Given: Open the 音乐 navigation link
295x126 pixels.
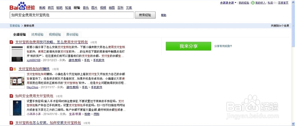Looking at the screenshot, I should pos(86,8).
